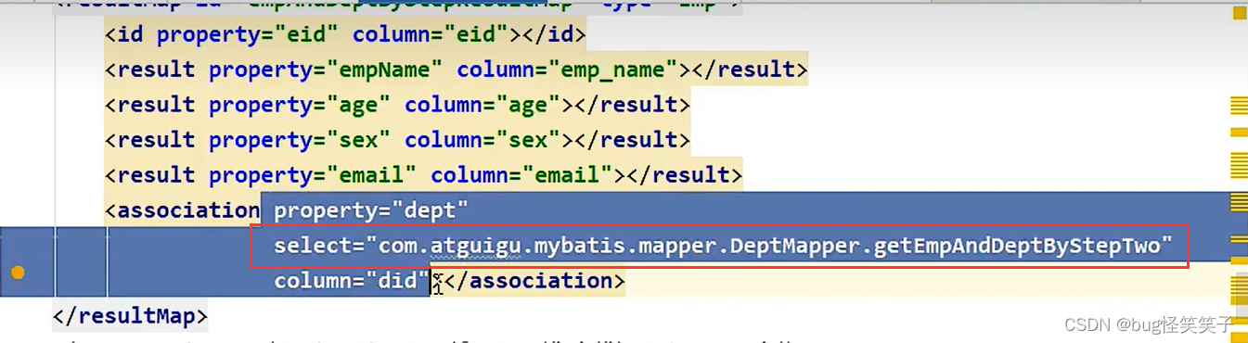The height and width of the screenshot is (343, 1248).
Task: Click the </resultMap> closing tag
Action: (x=130, y=317)
